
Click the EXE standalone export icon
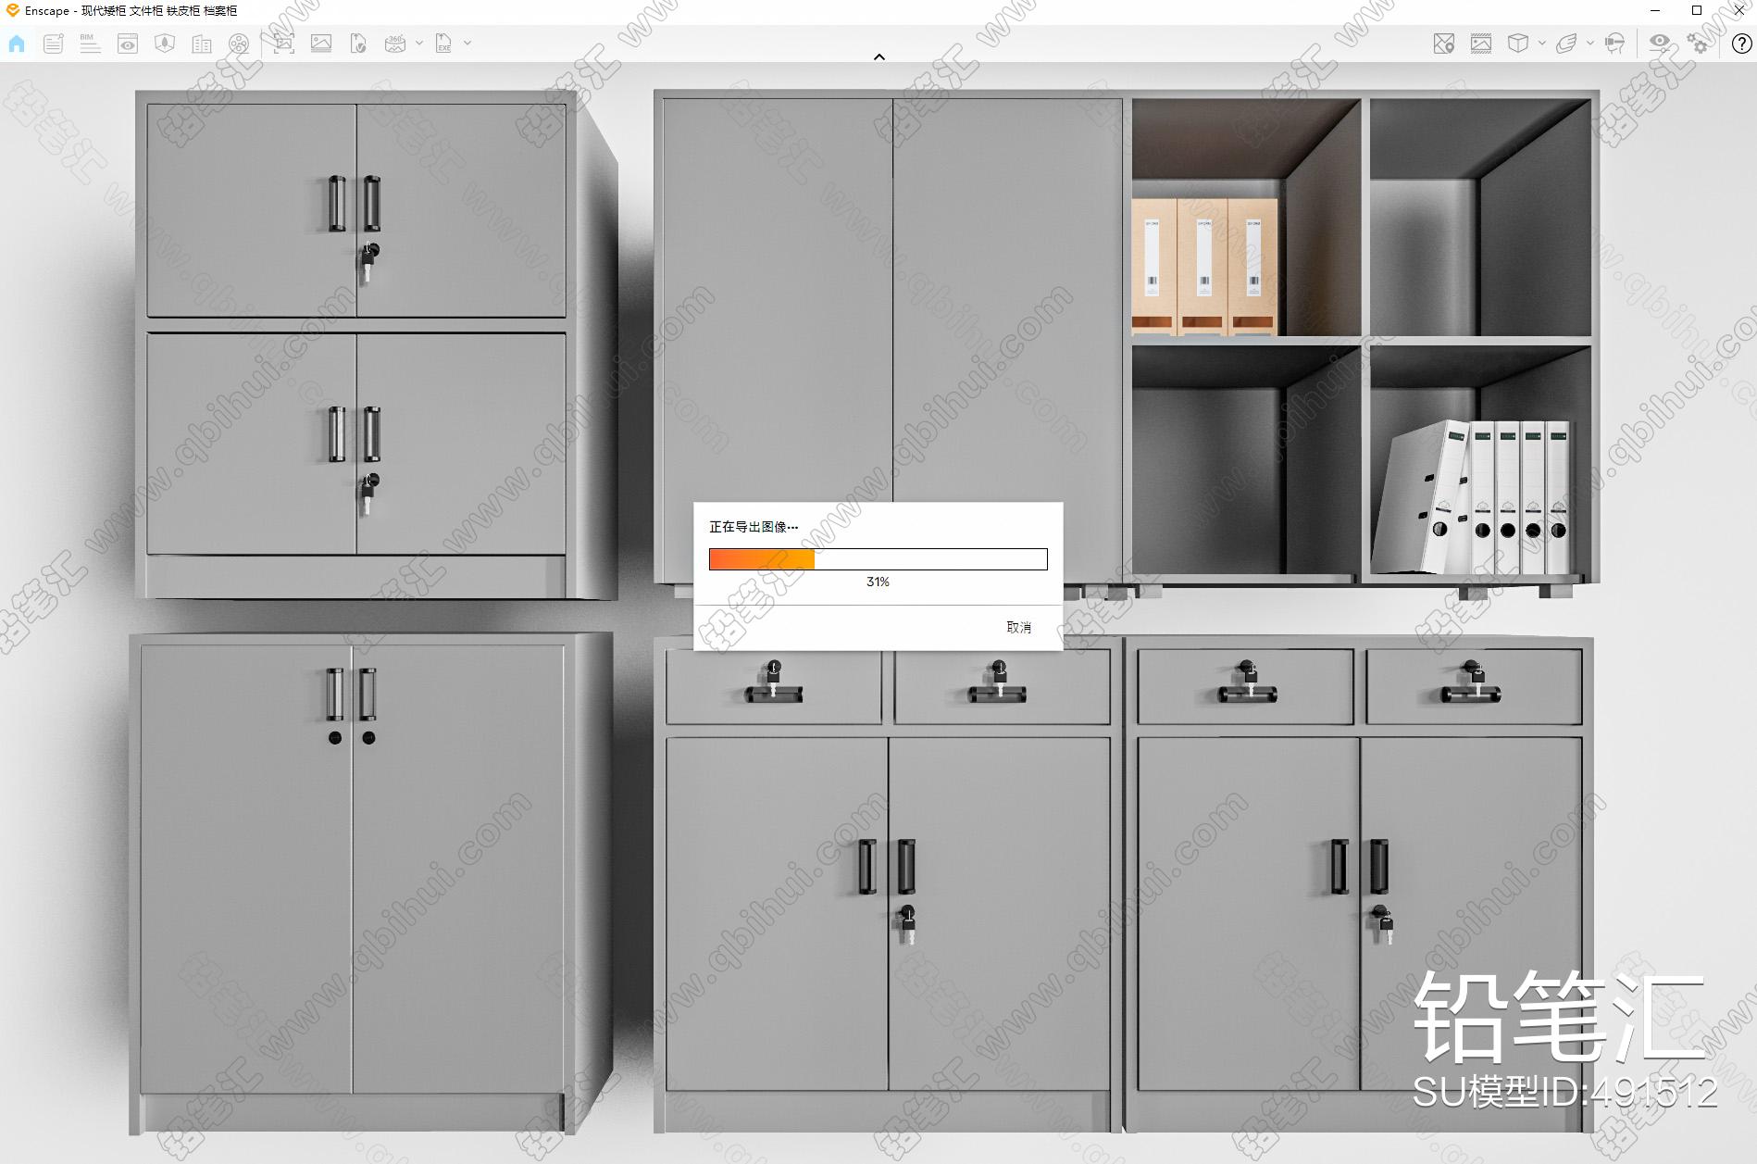click(x=443, y=44)
